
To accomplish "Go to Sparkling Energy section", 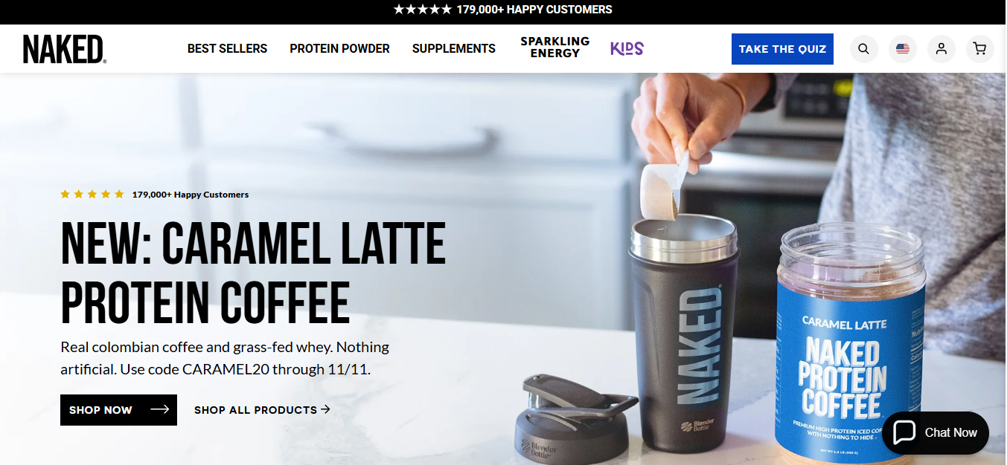I will pos(555,48).
